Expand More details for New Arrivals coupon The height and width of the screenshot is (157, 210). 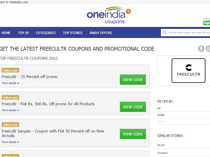(x=10, y=142)
